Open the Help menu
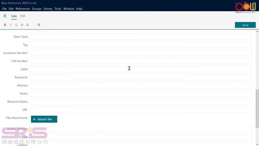This screenshot has width=259, height=146. (x=79, y=9)
